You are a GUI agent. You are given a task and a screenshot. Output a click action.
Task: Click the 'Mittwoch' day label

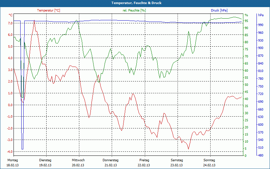[78, 160]
